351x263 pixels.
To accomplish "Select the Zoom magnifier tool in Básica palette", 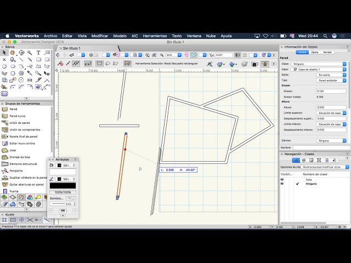I will tap(30, 53).
